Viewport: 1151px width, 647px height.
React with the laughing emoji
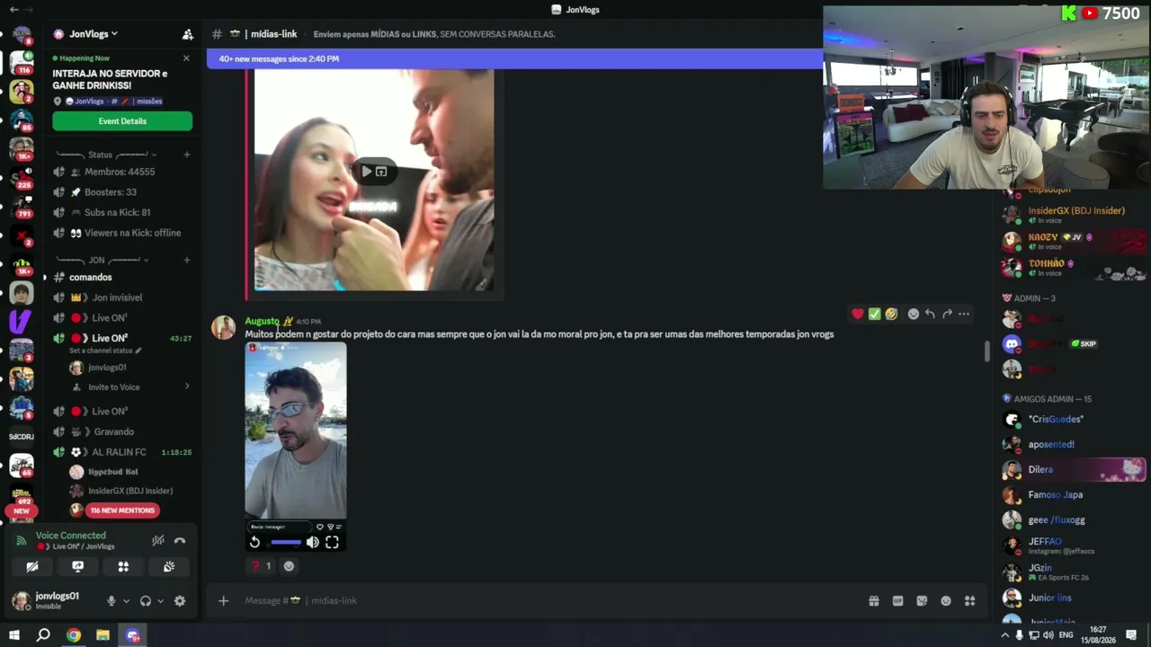[x=891, y=314]
